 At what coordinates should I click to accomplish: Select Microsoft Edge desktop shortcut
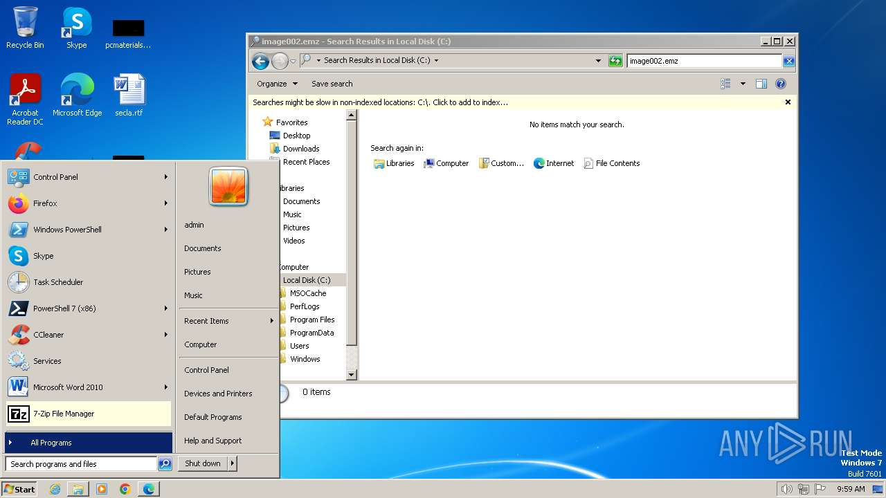(77, 95)
